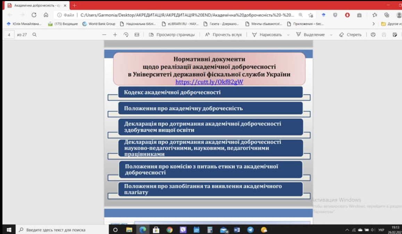Switch the УКР input language indicator
402x234 pixels.
[381, 230]
